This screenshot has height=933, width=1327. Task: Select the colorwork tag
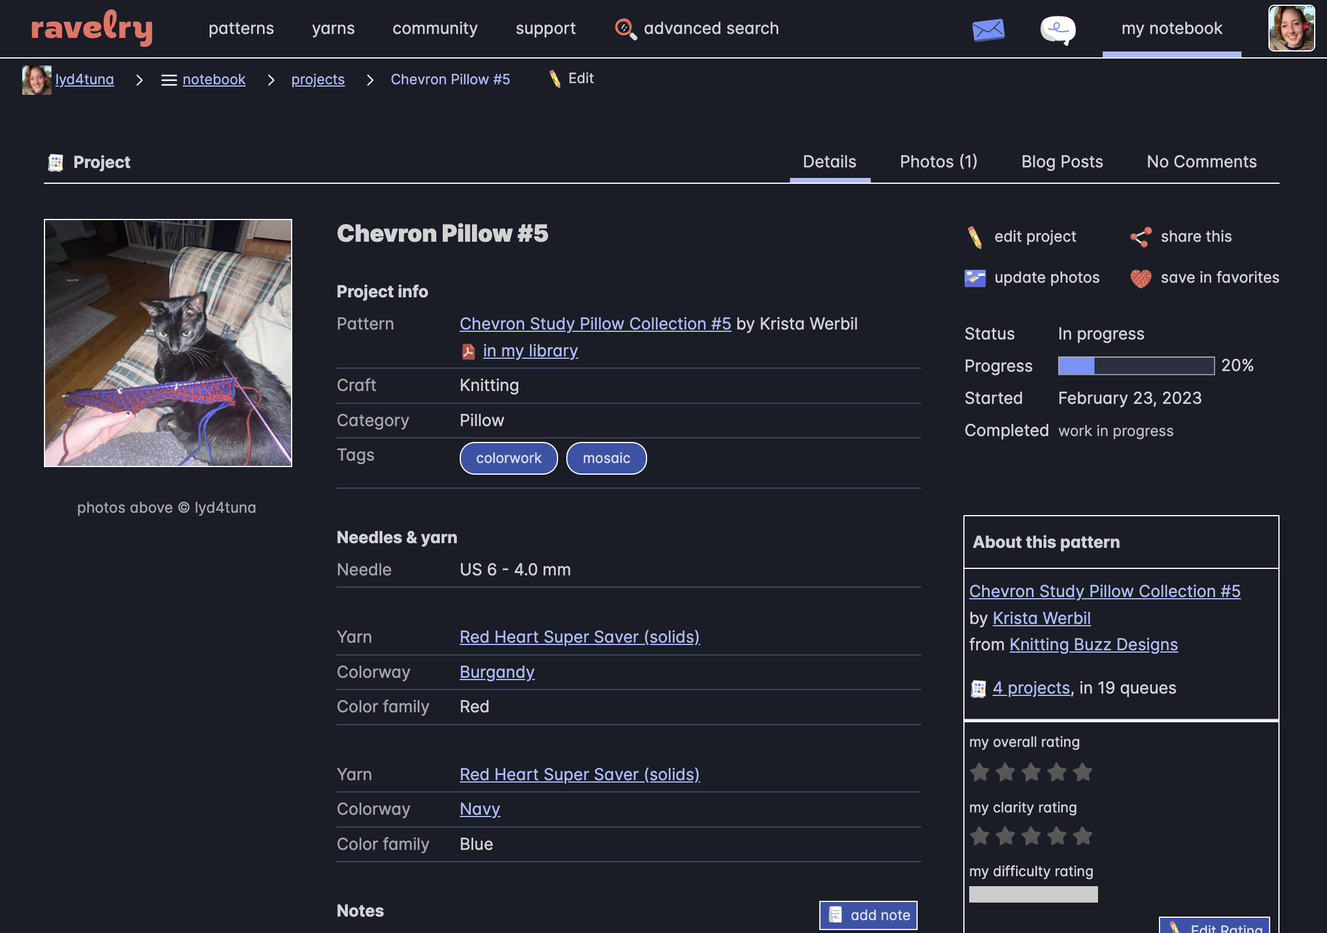coord(508,458)
